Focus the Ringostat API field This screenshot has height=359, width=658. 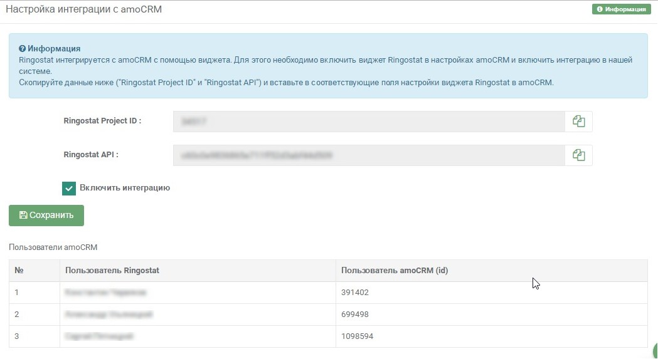pos(369,155)
